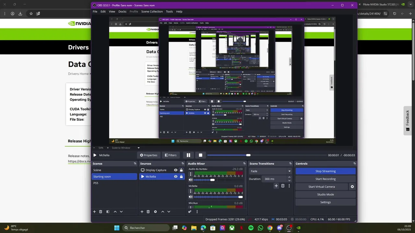Open the View menu

point(112,12)
